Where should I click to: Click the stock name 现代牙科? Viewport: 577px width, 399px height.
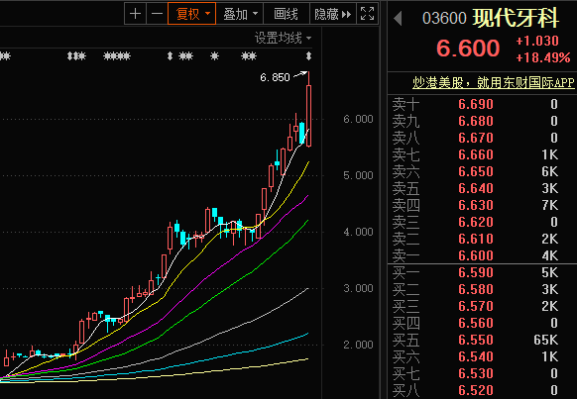tap(516, 18)
